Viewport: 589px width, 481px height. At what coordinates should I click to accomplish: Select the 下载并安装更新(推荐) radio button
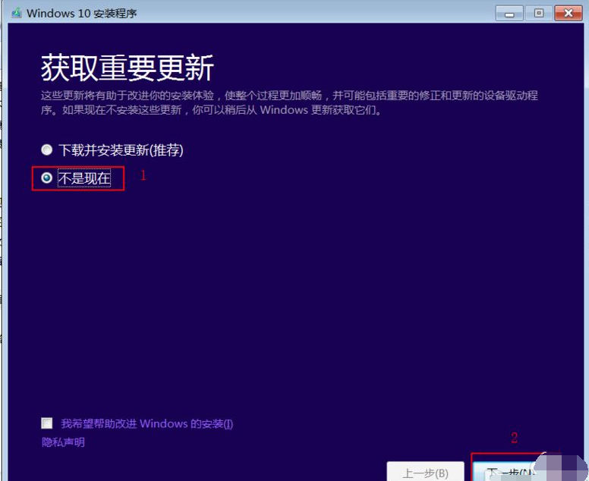coord(47,150)
